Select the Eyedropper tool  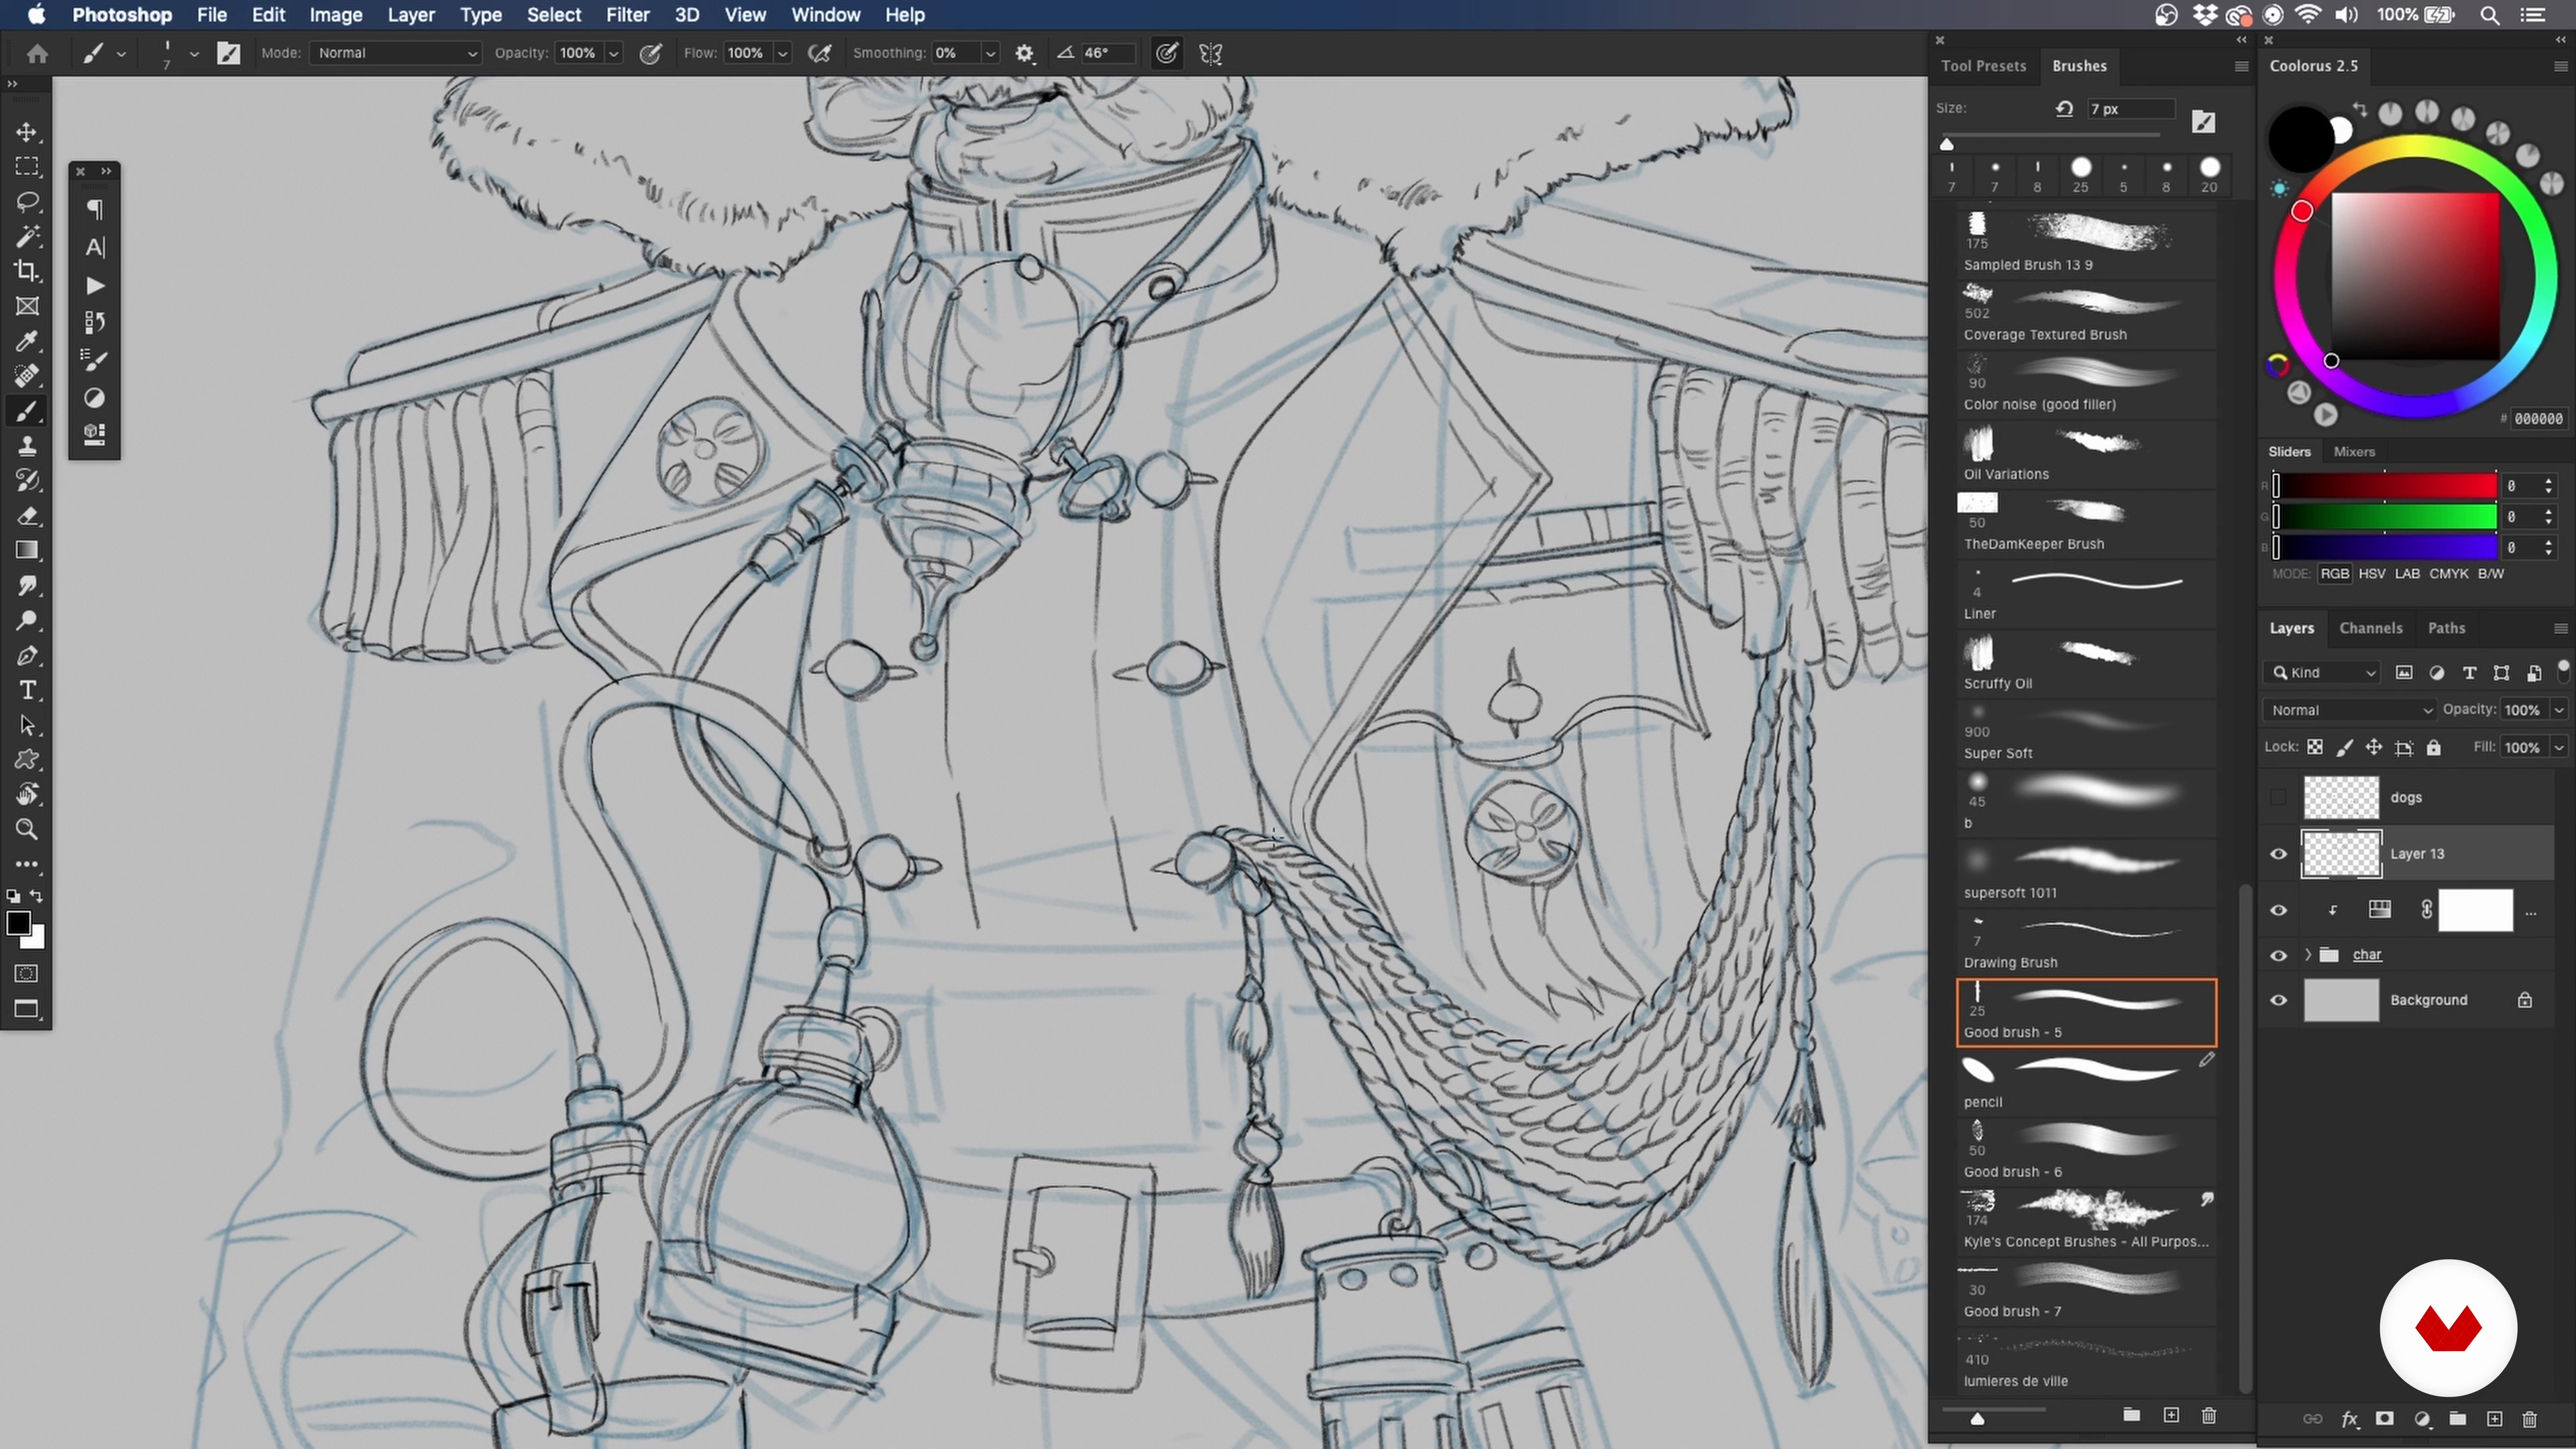click(27, 341)
